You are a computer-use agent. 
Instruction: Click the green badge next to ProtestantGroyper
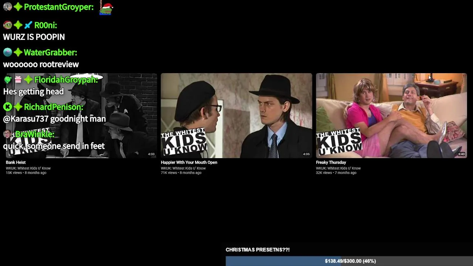[x=18, y=7]
